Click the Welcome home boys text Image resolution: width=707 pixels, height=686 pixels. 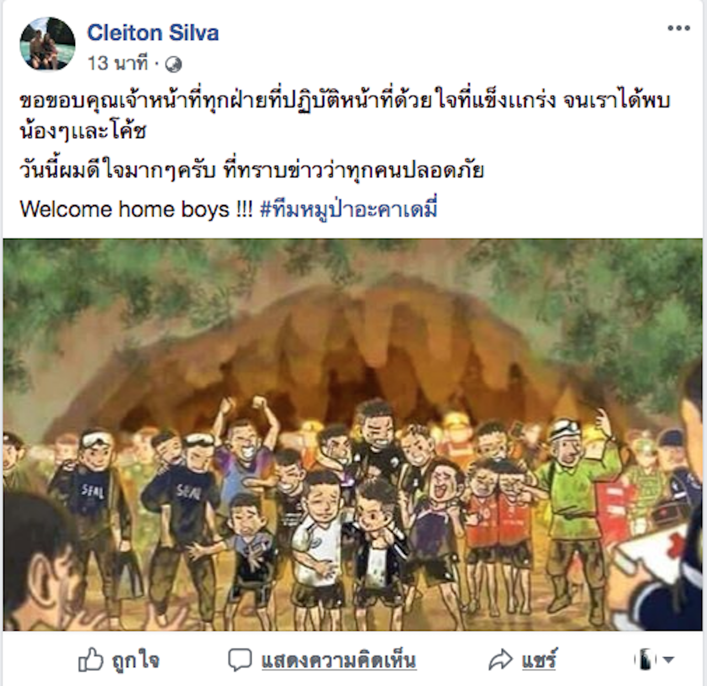(x=136, y=210)
